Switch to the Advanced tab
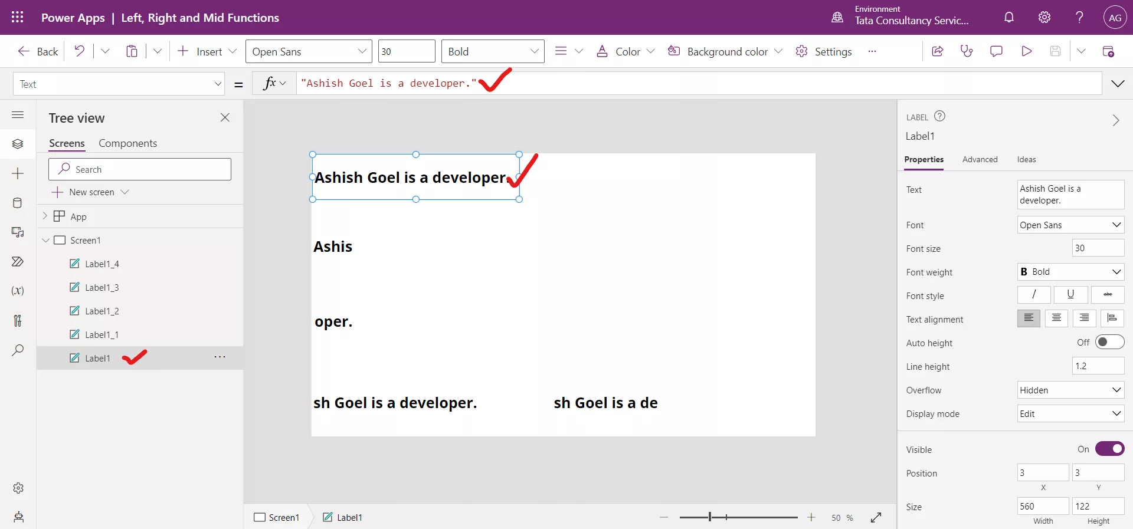This screenshot has height=529, width=1133. [x=980, y=159]
